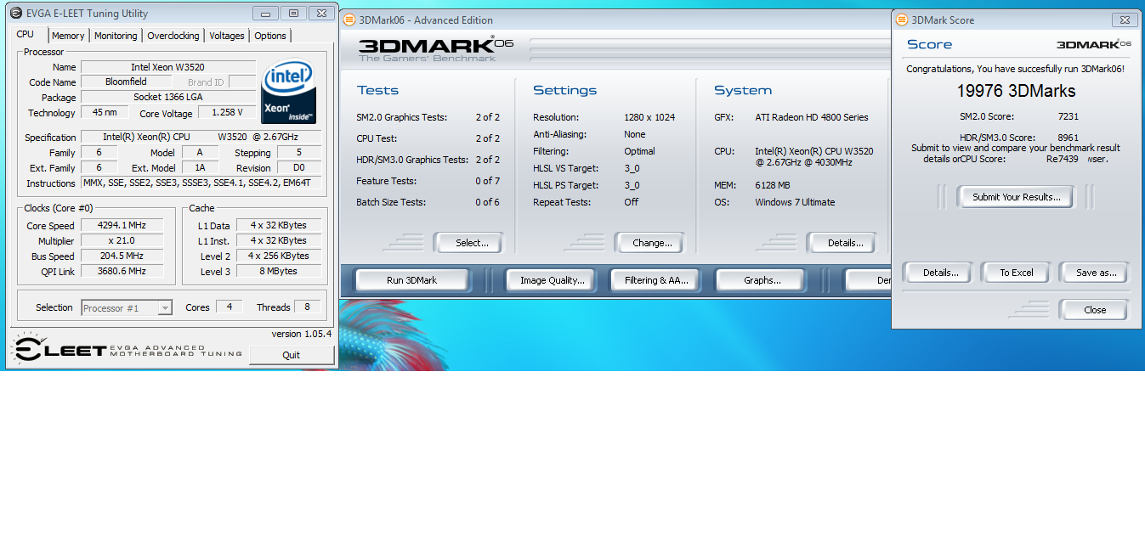
Task: Click the MEM value 6128 MB
Action: point(773,185)
